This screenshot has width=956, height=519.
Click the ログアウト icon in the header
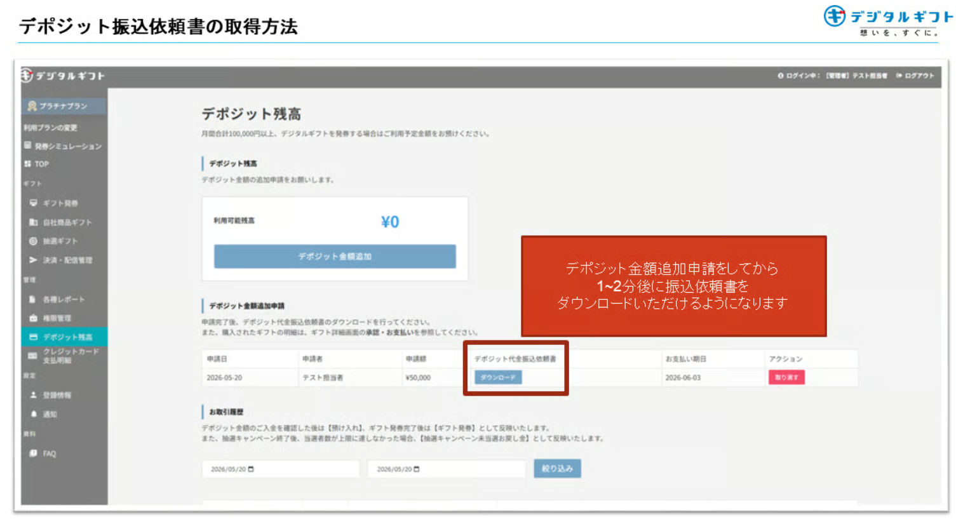[x=899, y=76]
